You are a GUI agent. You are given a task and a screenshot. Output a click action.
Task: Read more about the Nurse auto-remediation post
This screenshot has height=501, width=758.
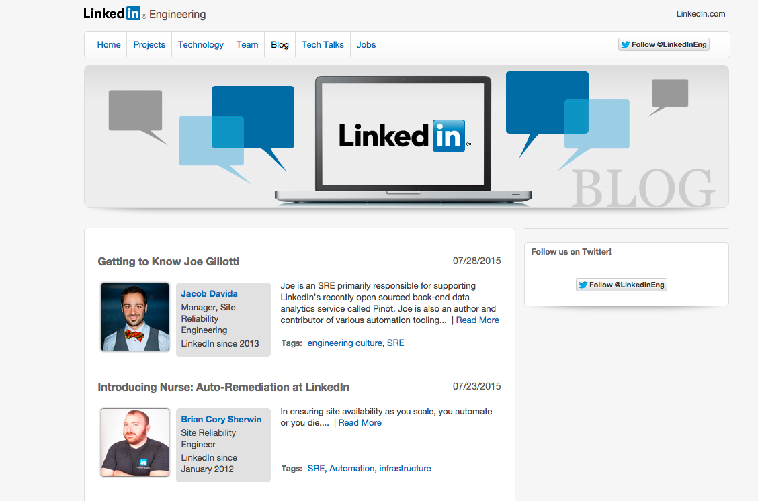360,423
